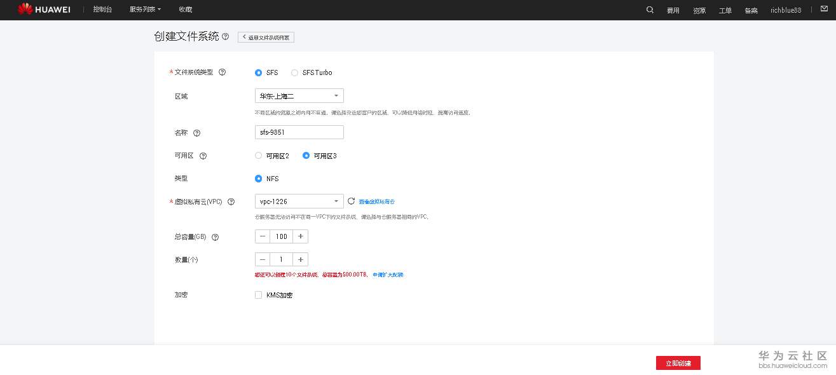Decrease total capacity with minus button

pyautogui.click(x=262, y=236)
